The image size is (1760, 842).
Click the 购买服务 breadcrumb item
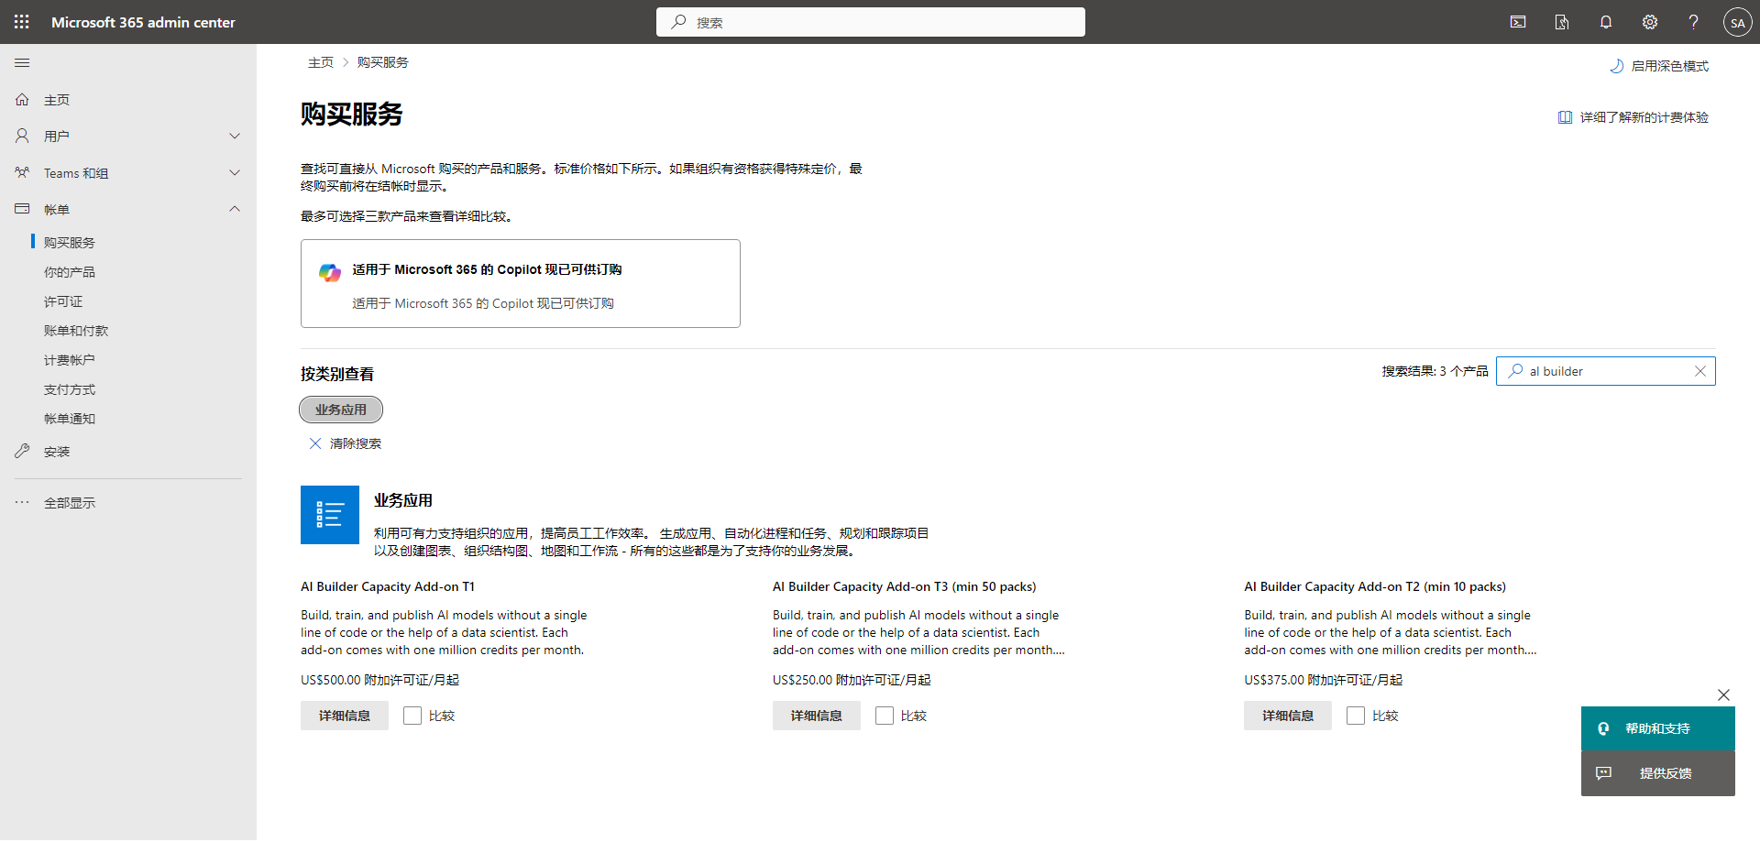(x=383, y=62)
